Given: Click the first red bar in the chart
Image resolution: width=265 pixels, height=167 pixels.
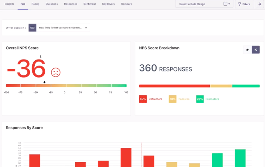Looking at the screenshot, I should point(35,161).
